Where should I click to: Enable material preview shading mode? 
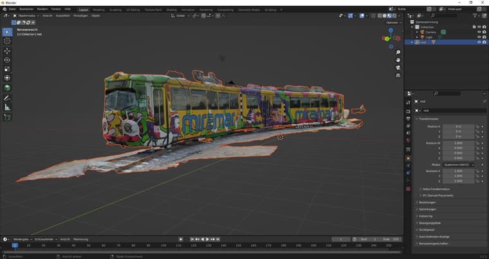(389, 15)
